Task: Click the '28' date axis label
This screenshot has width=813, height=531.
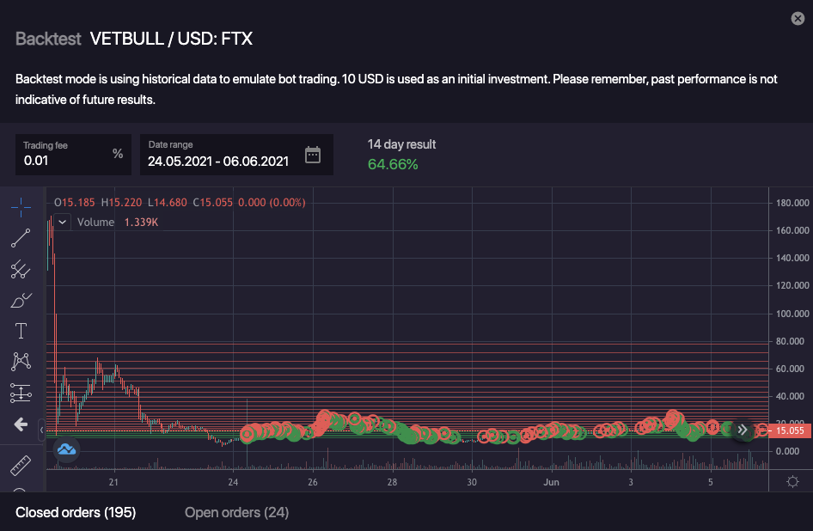Action: click(x=392, y=482)
